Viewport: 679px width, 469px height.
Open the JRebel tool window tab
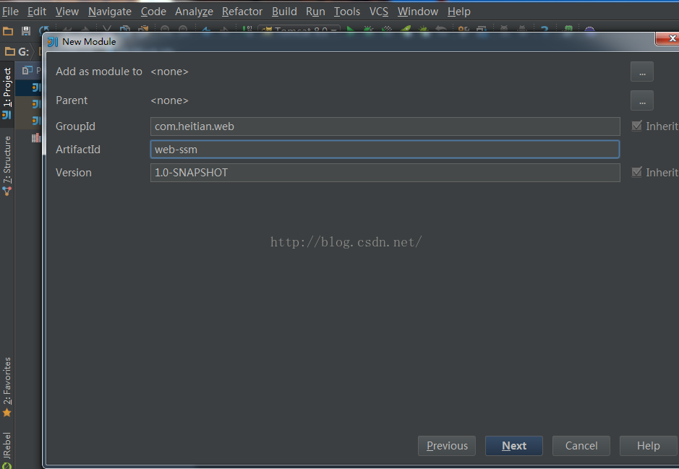tap(7, 450)
